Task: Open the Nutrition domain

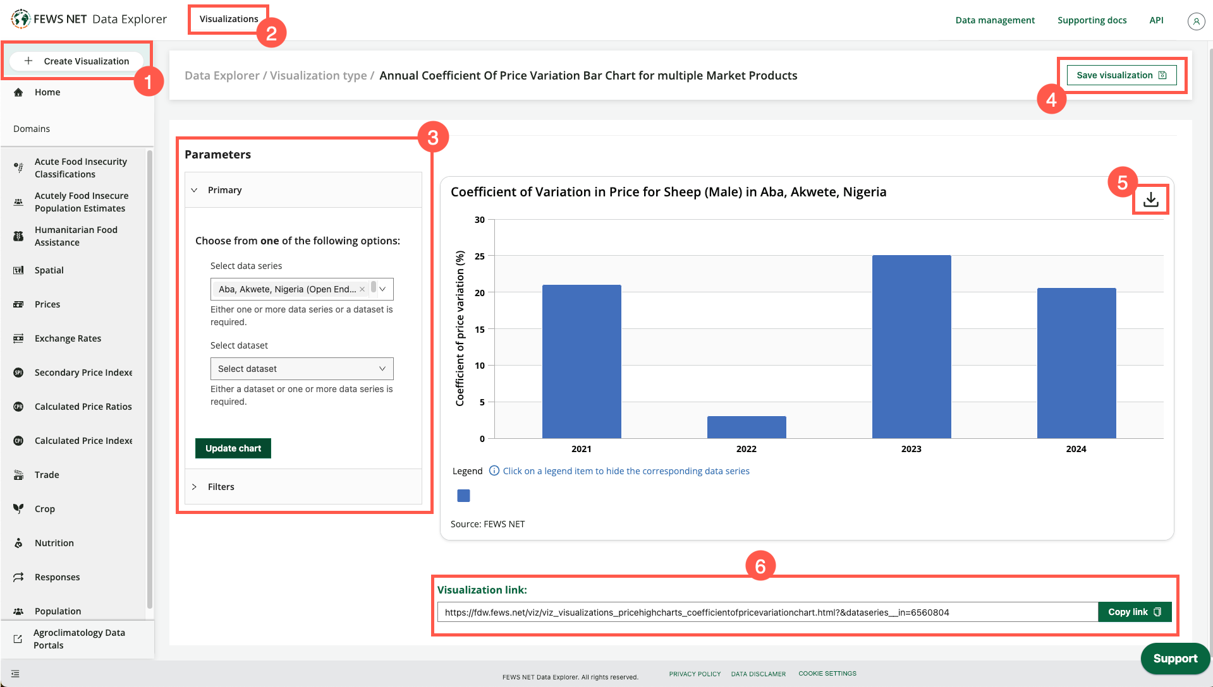Action: pos(54,542)
